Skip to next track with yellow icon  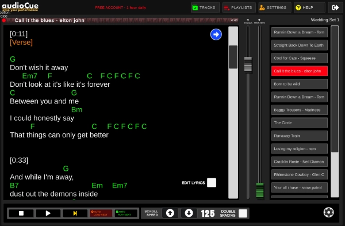(75, 213)
